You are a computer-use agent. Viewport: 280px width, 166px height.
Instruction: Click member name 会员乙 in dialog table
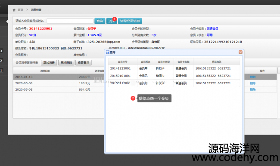tap(143, 76)
